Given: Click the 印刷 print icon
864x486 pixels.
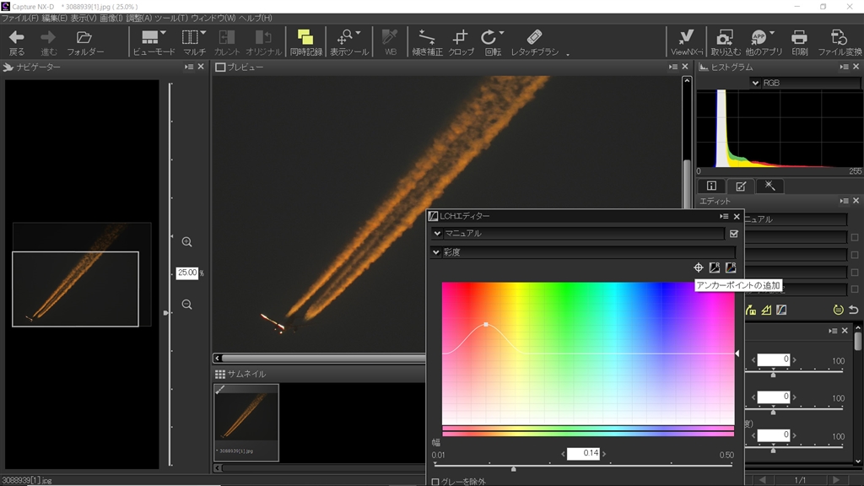Looking at the screenshot, I should 799,42.
